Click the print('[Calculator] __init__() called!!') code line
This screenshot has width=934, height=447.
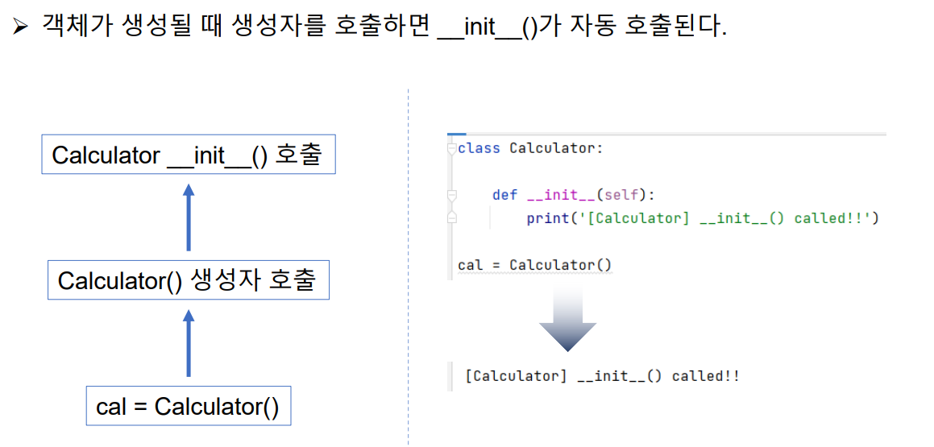(x=703, y=218)
